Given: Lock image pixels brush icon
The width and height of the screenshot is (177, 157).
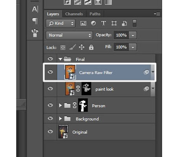Looking at the screenshot, I should coord(72,47).
